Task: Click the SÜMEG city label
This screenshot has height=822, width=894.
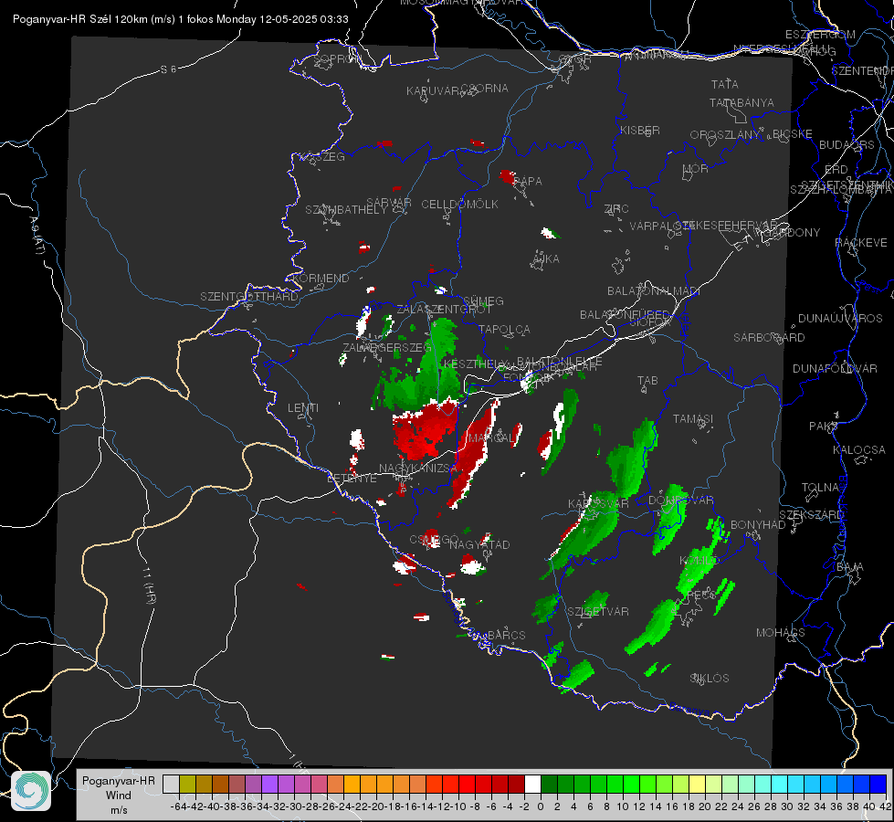Action: (483, 300)
